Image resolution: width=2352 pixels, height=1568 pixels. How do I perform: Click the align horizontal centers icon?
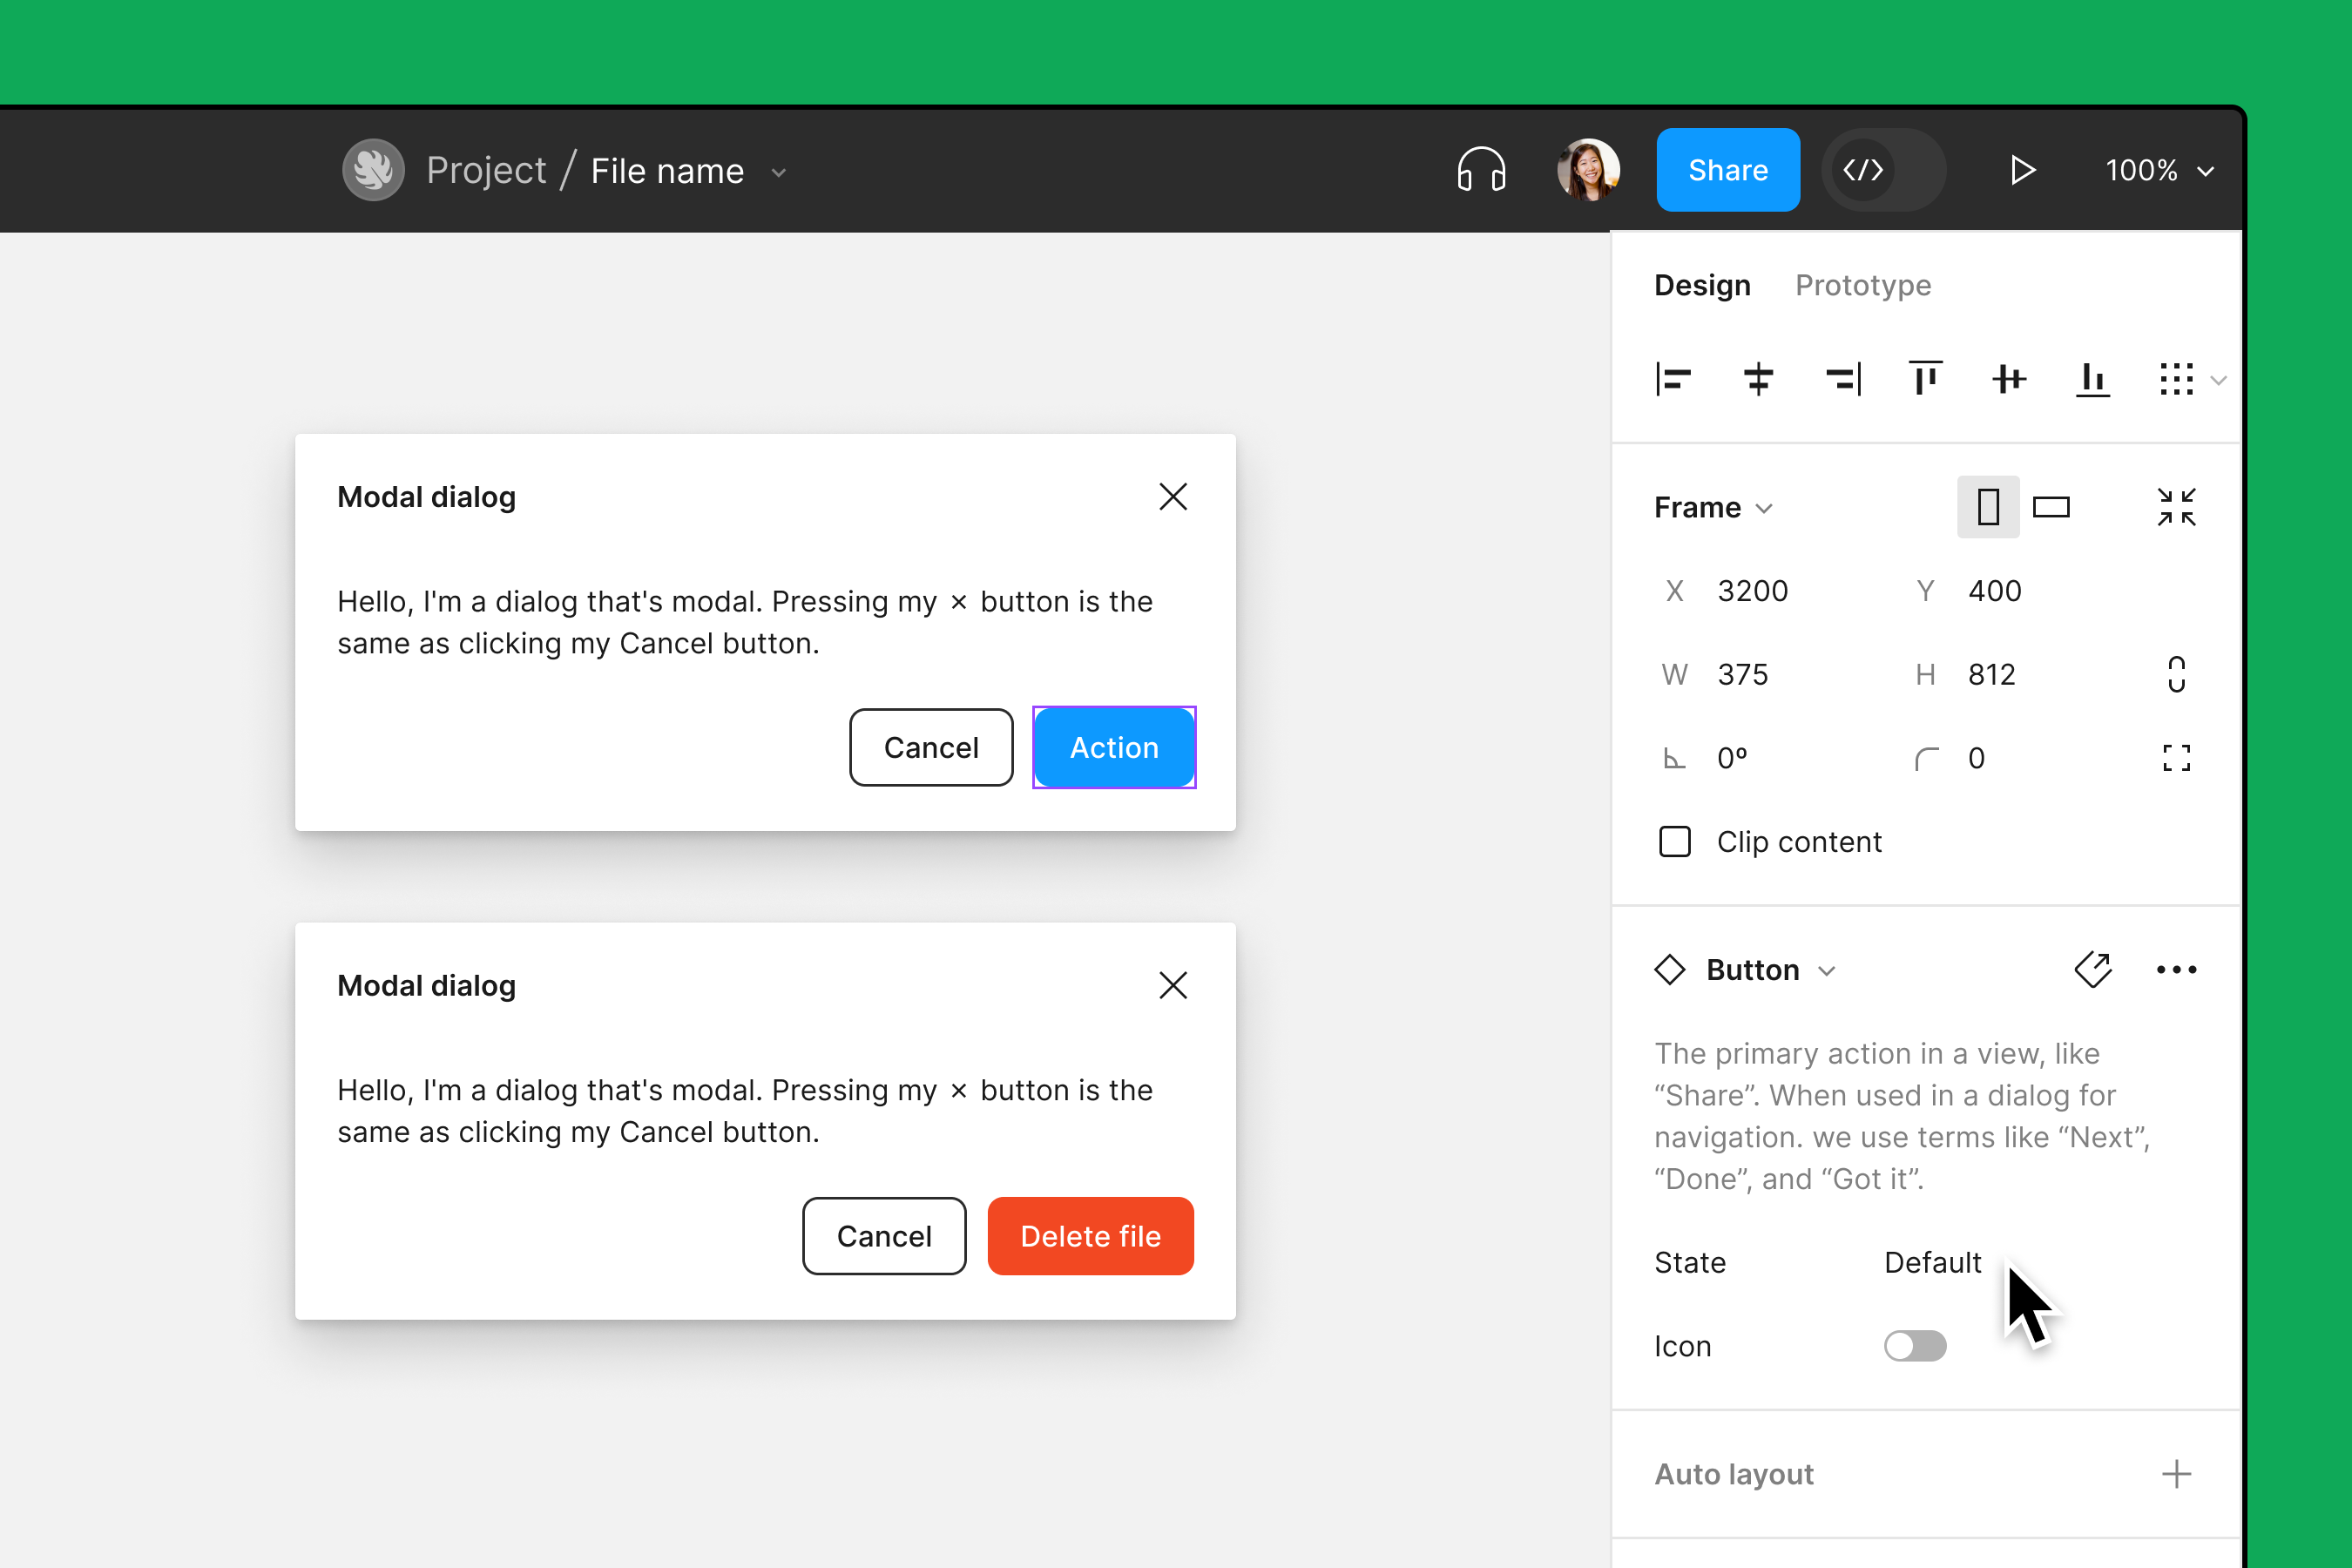pyautogui.click(x=1759, y=378)
